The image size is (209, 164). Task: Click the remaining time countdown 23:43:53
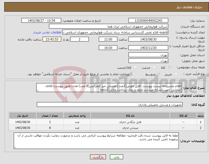coord(52,39)
